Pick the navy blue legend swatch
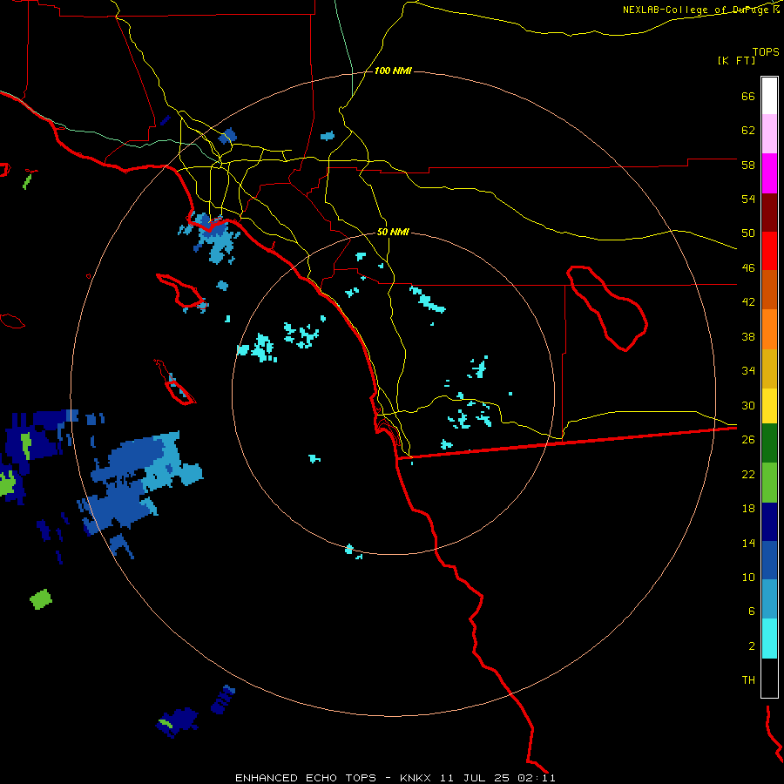Viewport: 784px width, 784px height. click(x=769, y=522)
